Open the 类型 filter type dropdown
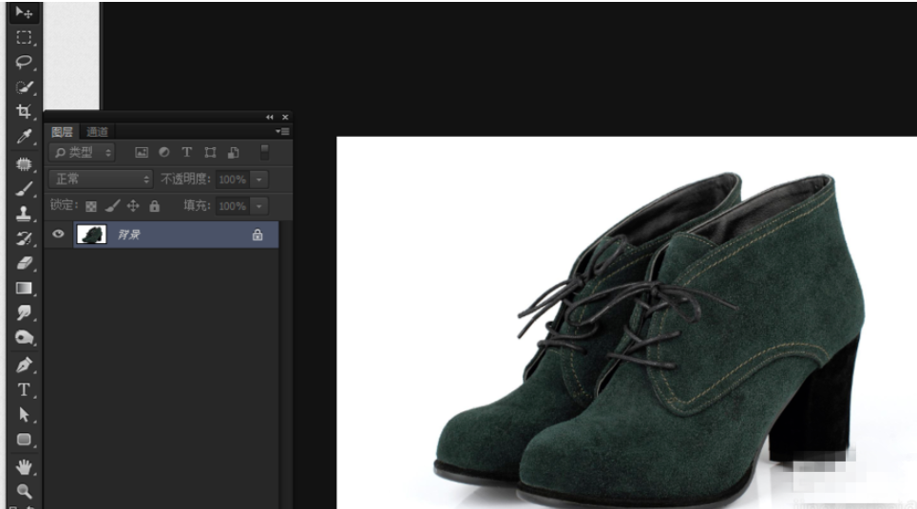This screenshot has height=509, width=917. (83, 152)
